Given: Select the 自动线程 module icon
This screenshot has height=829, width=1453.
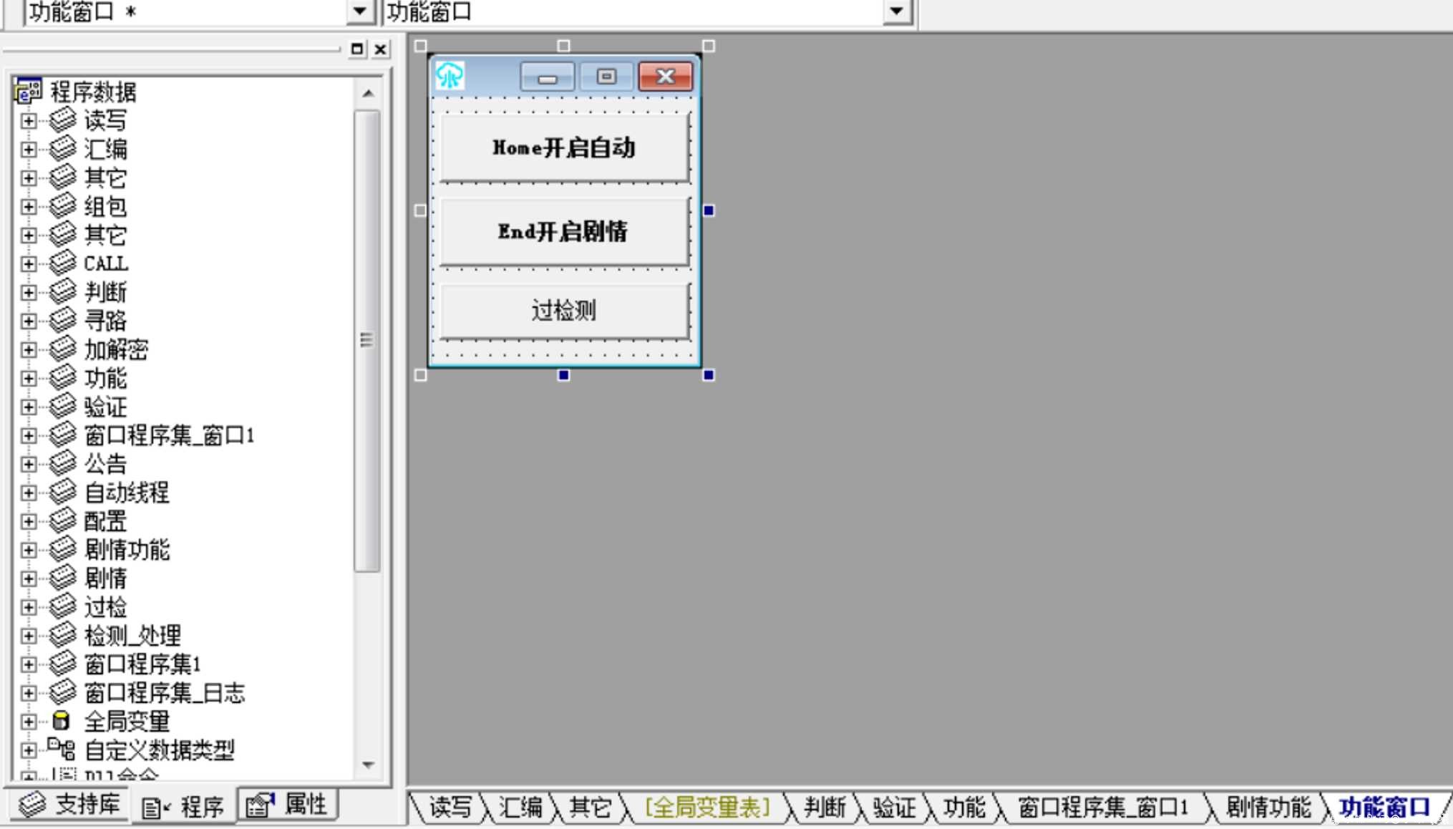Looking at the screenshot, I should pos(63,492).
